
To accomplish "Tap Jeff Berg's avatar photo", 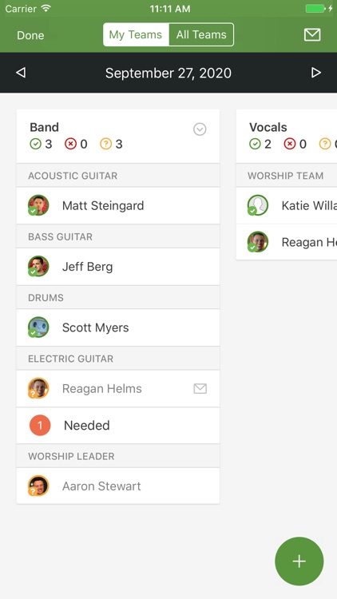I will [38, 266].
